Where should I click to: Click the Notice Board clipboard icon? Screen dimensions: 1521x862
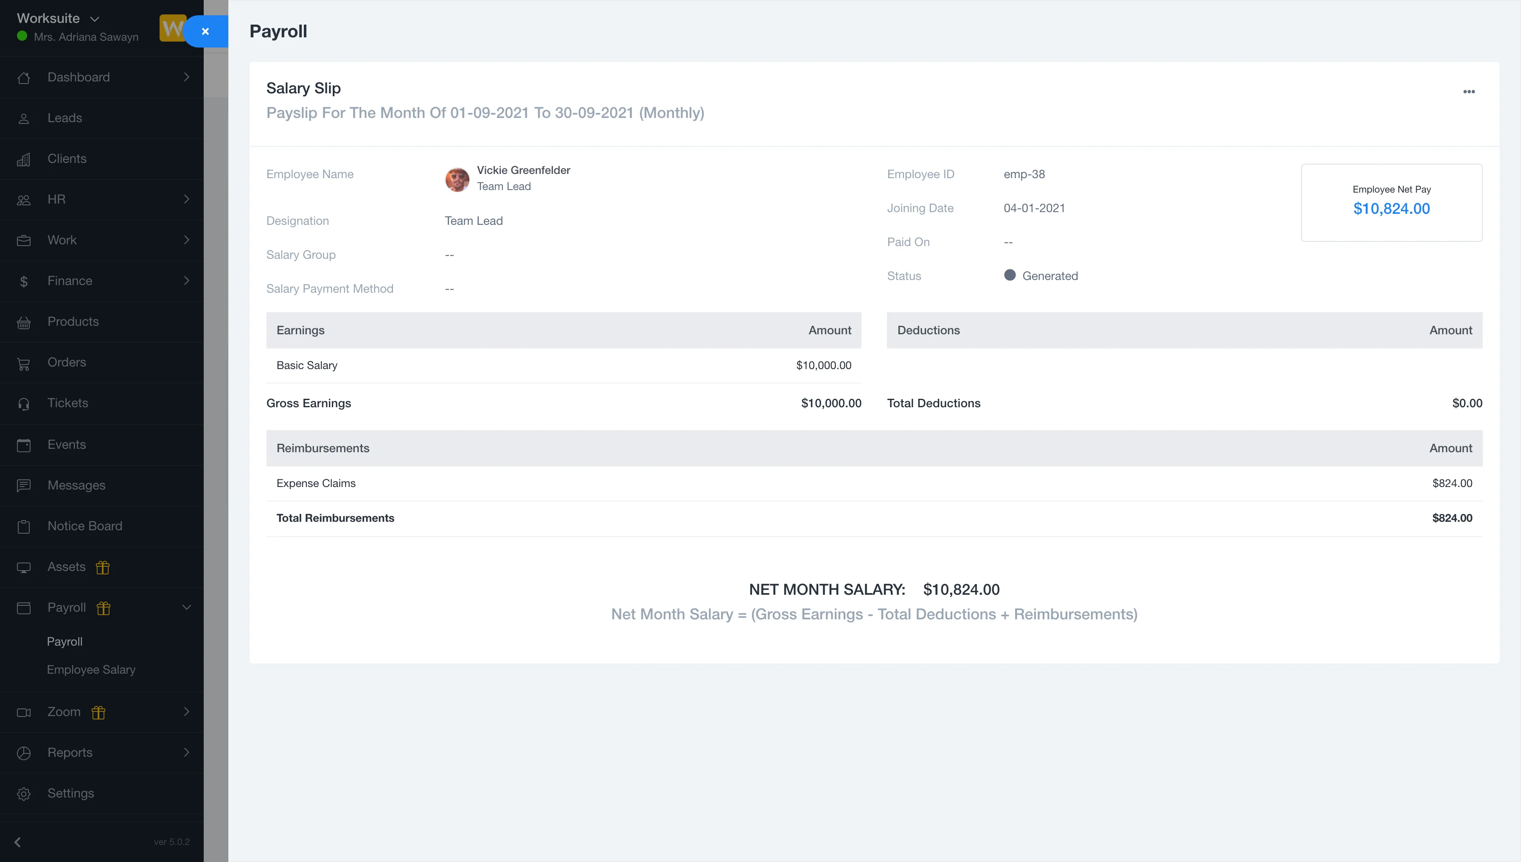24,526
